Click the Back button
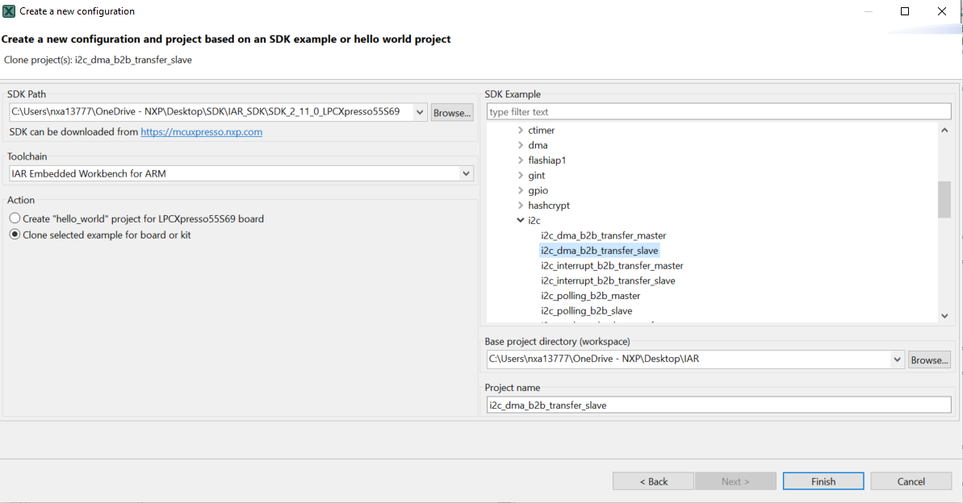Screen dimensions: 963x503 click(654, 481)
